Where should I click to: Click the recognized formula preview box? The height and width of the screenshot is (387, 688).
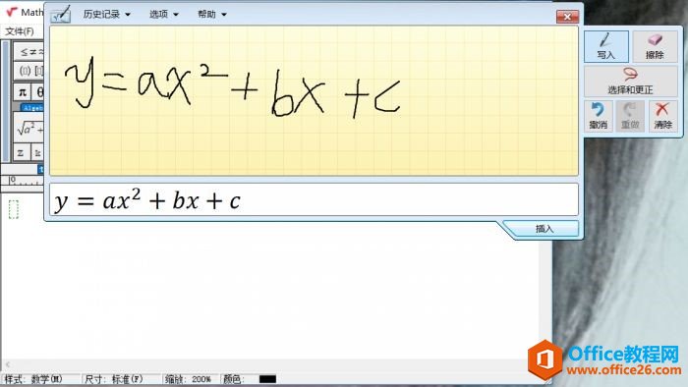coord(314,199)
